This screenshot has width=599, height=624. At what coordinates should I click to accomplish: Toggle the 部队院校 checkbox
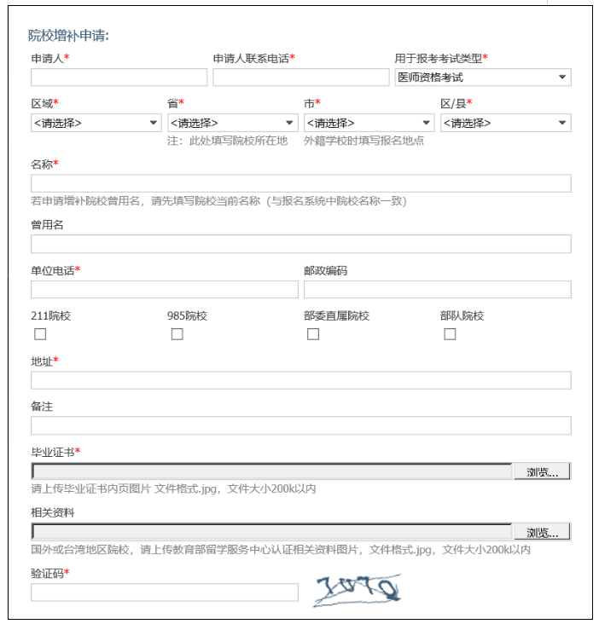coord(450,334)
